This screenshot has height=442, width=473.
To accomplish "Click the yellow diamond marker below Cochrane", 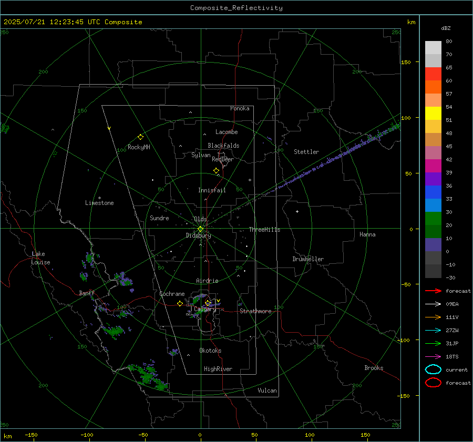I will coord(180,303).
